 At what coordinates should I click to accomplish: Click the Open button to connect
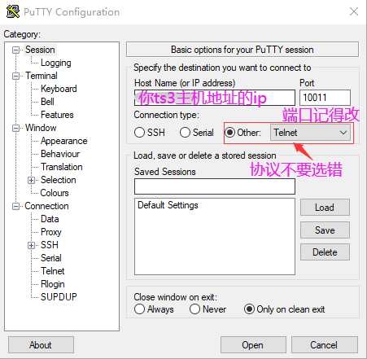pos(253,345)
